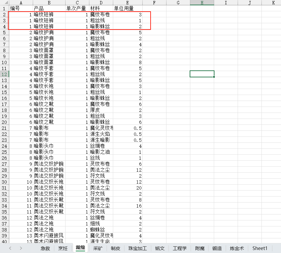Select row 21 header
The image size is (281, 253).
point(4,128)
